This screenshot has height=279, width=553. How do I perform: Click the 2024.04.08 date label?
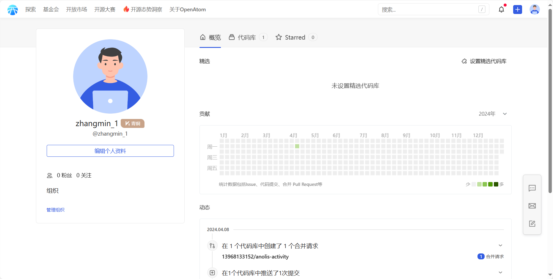pyautogui.click(x=218, y=230)
